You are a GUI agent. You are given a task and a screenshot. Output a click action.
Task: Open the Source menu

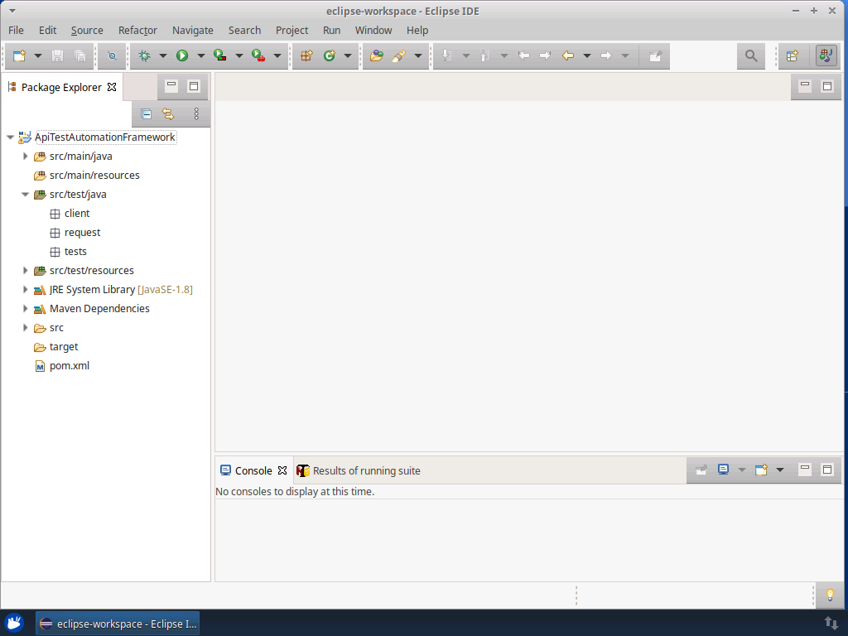coord(87,31)
